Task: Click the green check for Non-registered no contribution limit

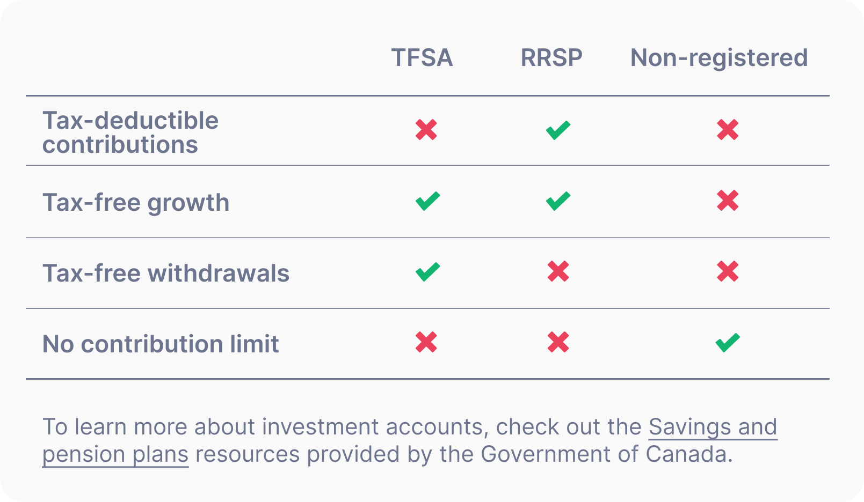Action: point(728,343)
